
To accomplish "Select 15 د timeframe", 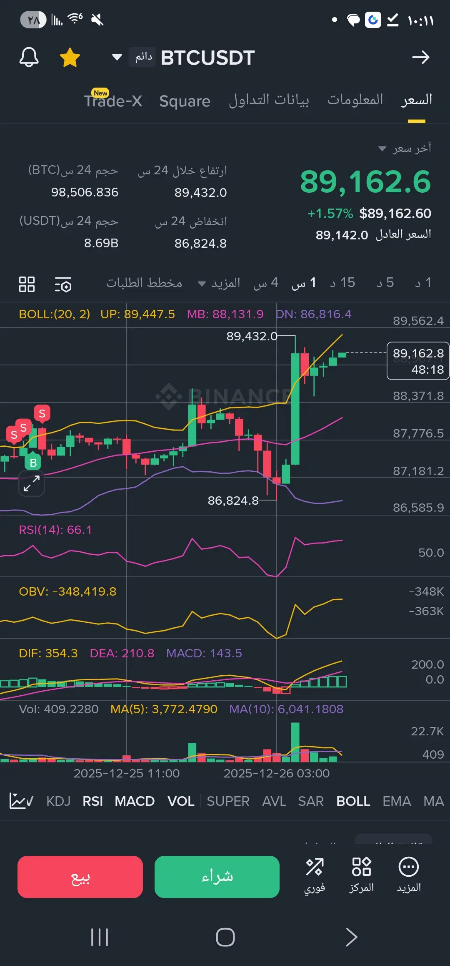I will pyautogui.click(x=343, y=283).
